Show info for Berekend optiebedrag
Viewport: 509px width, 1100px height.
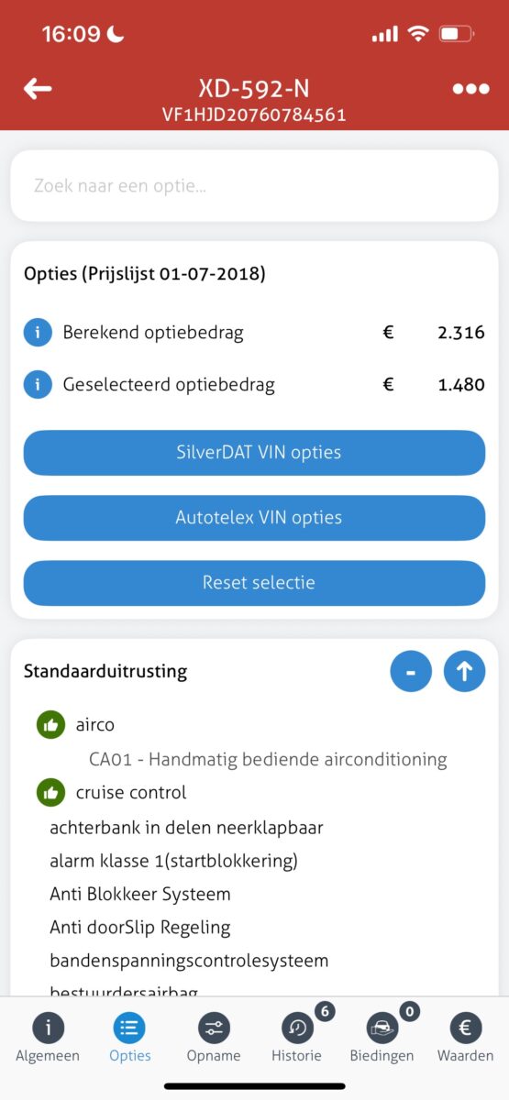click(x=38, y=333)
